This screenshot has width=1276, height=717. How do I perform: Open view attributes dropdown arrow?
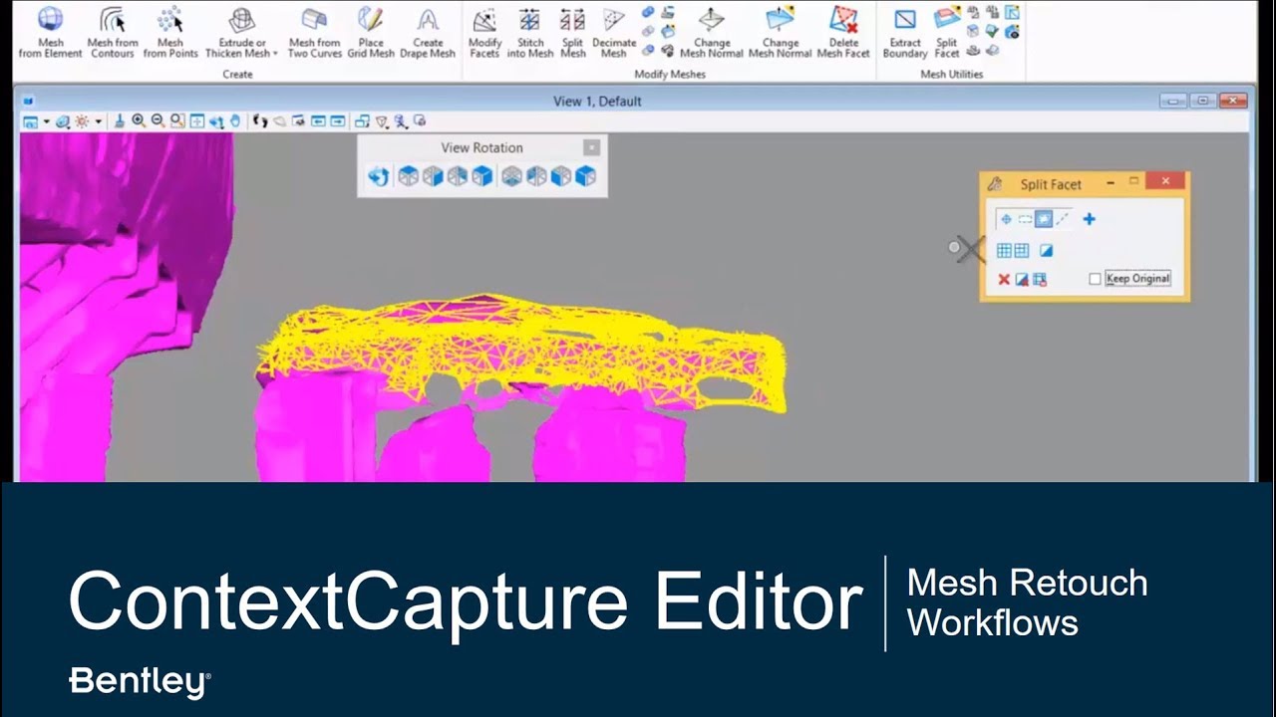(47, 121)
